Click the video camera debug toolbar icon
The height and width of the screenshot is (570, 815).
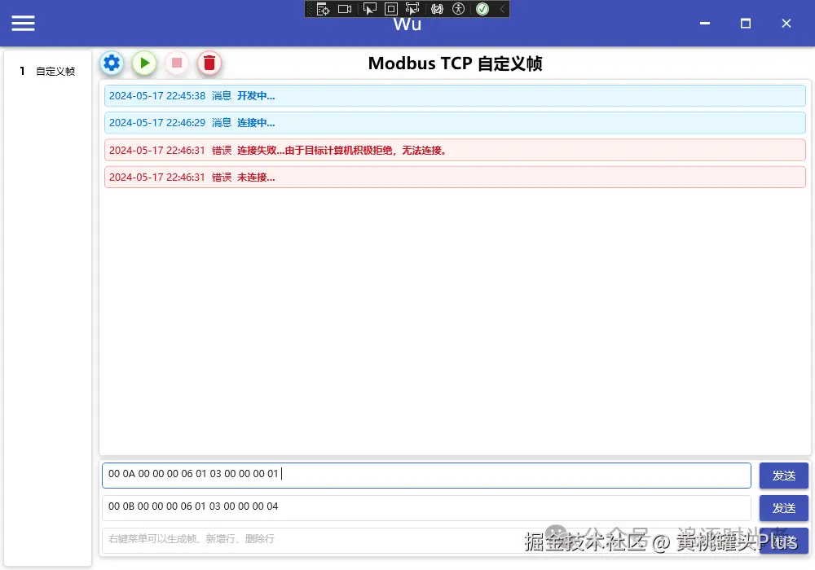click(345, 9)
